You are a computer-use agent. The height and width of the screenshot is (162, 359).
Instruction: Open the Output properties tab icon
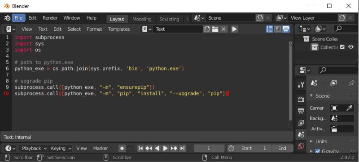pyautogui.click(x=301, y=112)
